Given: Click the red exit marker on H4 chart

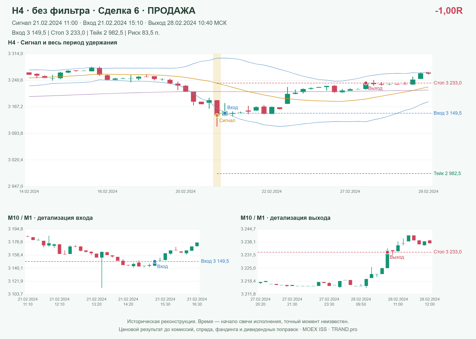Looking at the screenshot, I should pyautogui.click(x=366, y=83).
